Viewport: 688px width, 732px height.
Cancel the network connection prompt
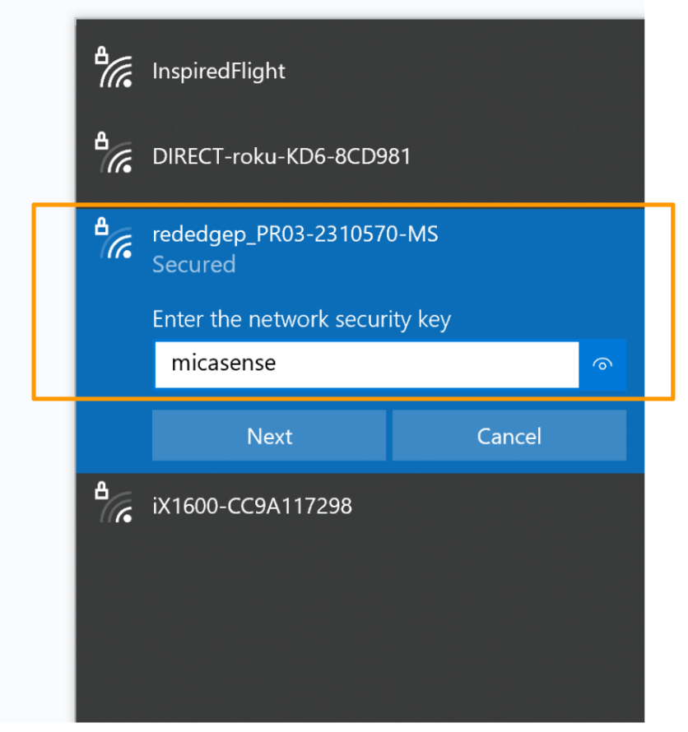tap(509, 436)
